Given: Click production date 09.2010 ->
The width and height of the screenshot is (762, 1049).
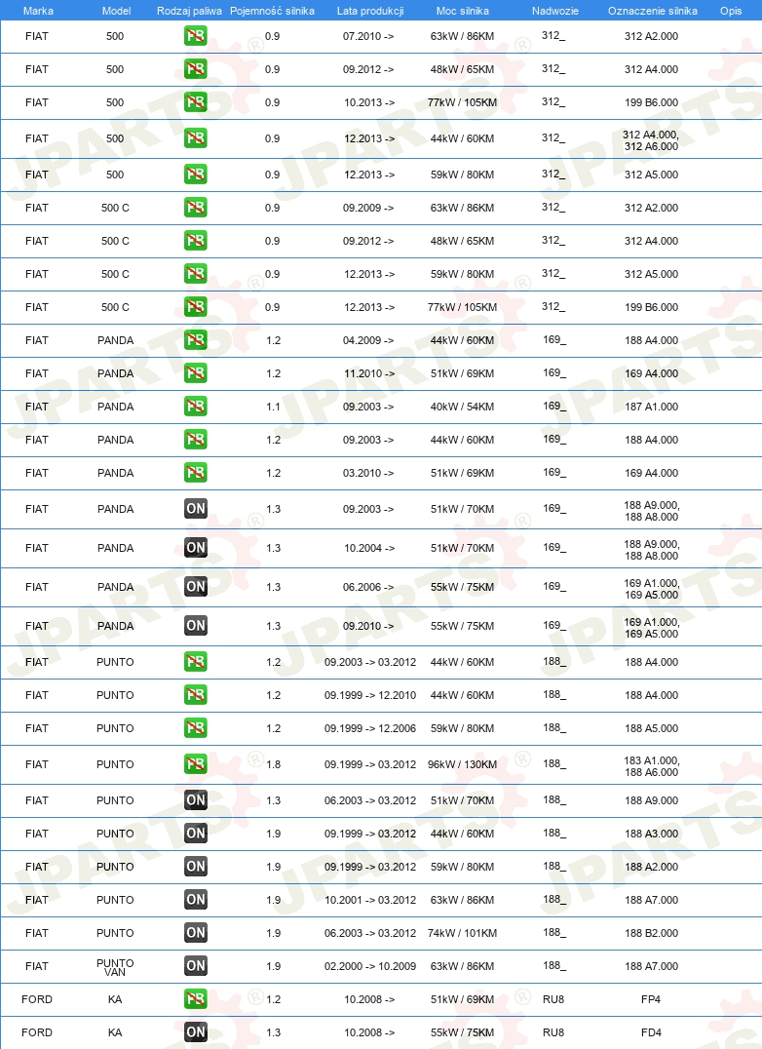Looking at the screenshot, I should (x=368, y=626).
